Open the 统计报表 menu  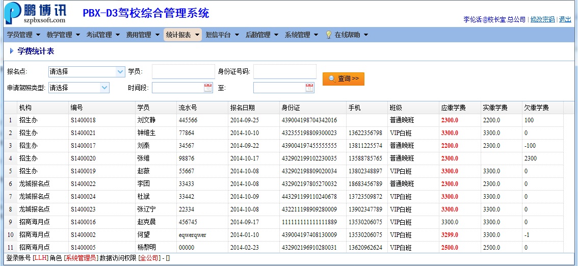coord(183,35)
